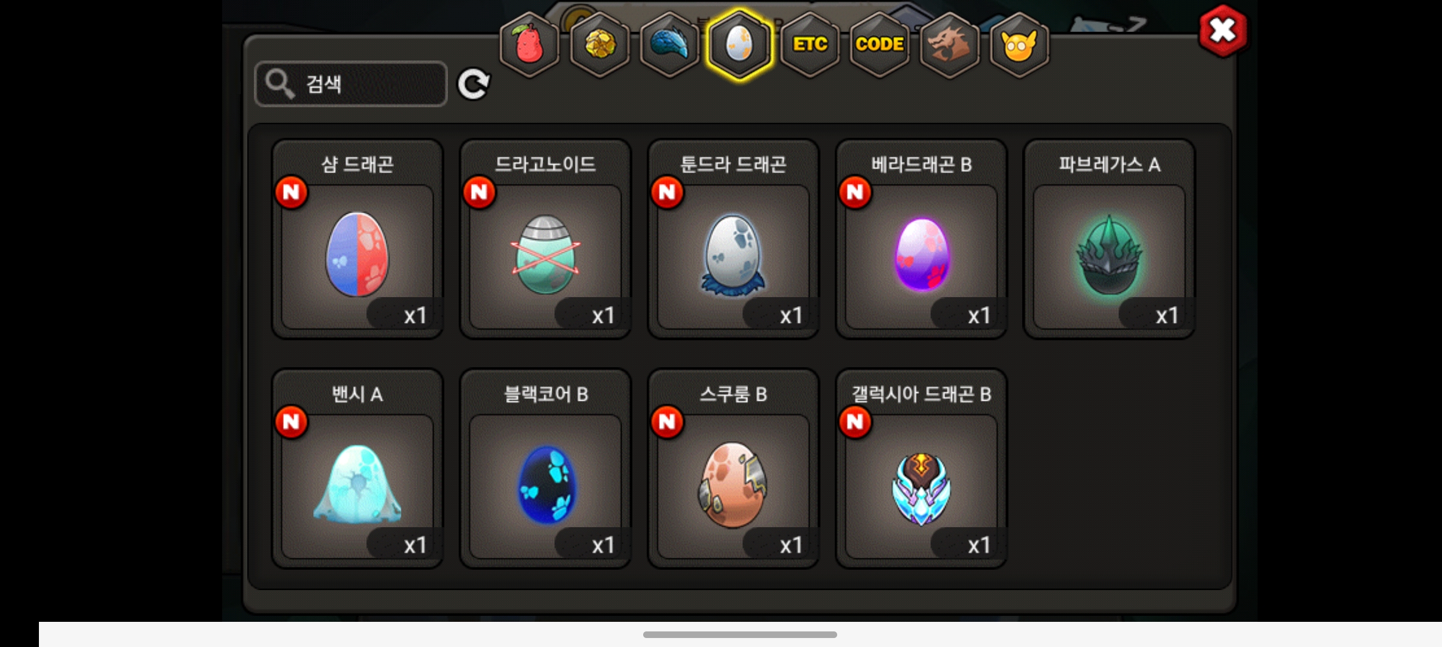Close the inventory with the red X
Image resolution: width=1442 pixels, height=647 pixels.
coord(1223,31)
